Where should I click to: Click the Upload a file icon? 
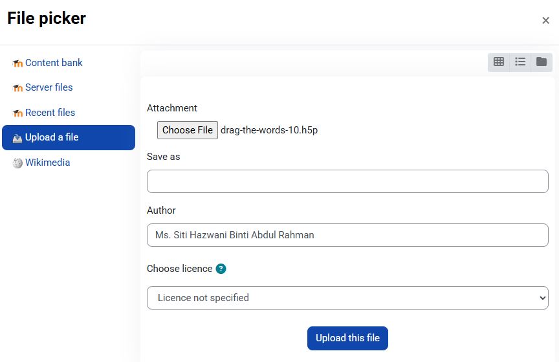17,138
